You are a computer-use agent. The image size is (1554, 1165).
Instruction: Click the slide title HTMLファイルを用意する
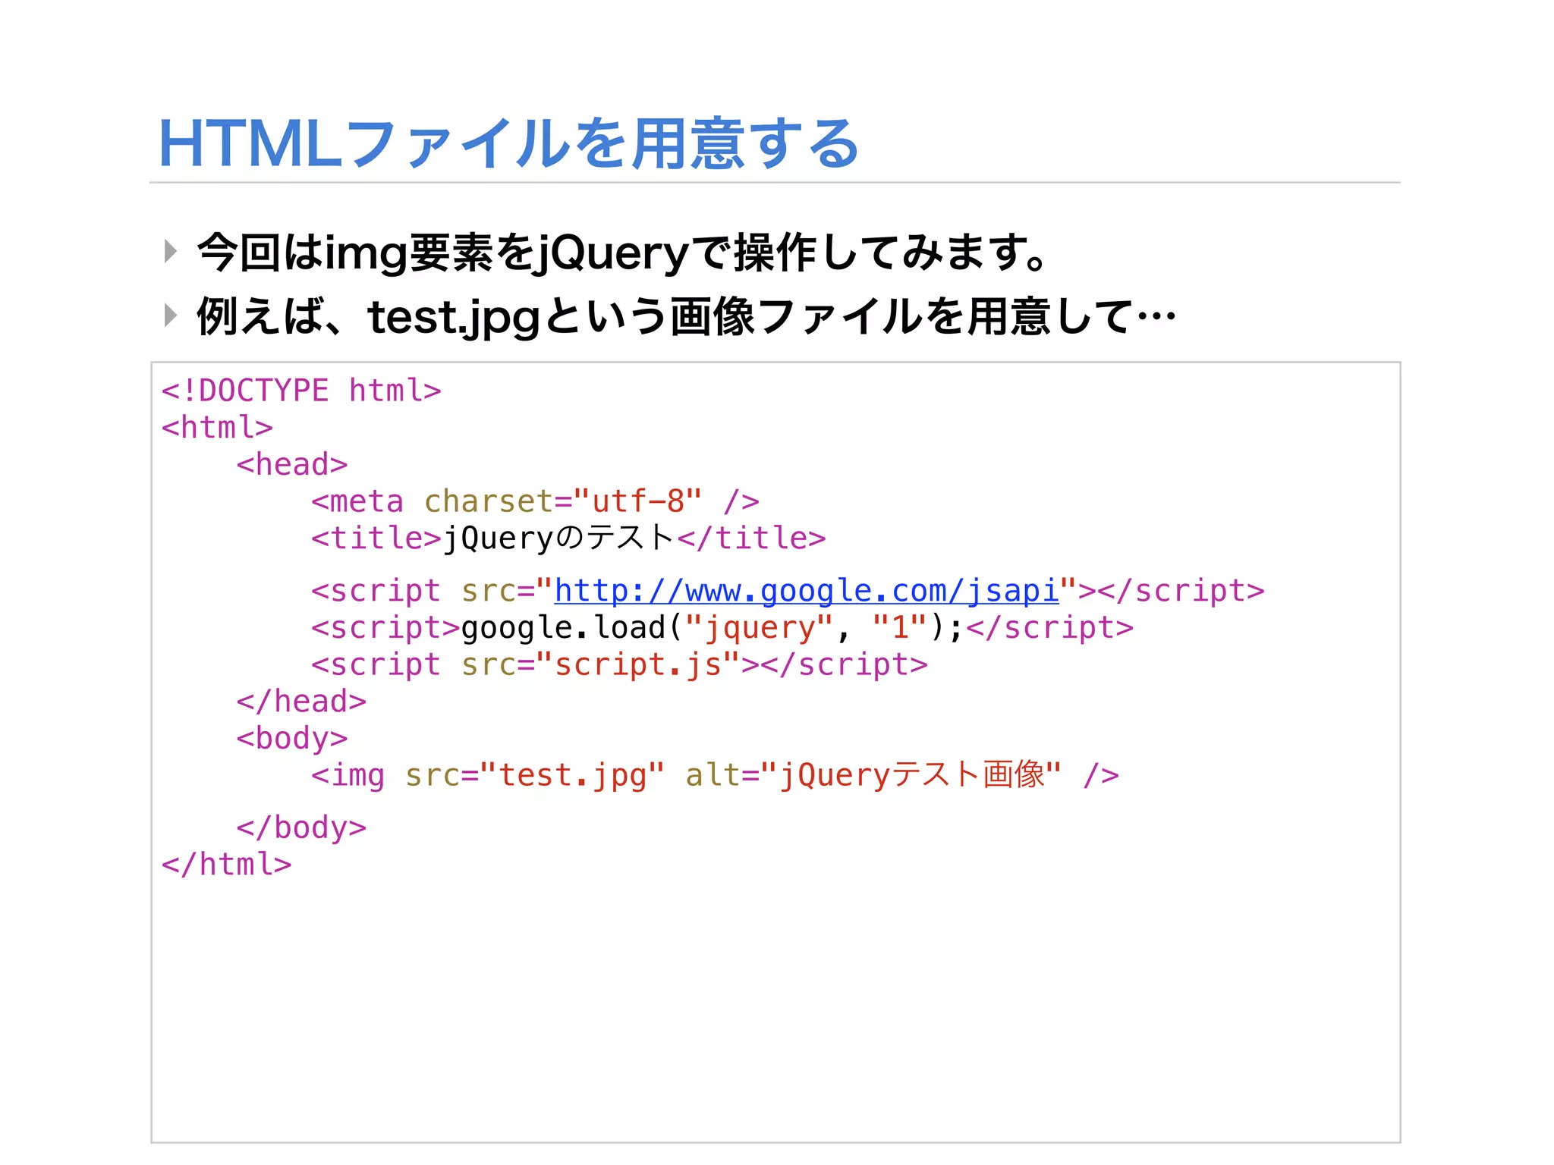[x=509, y=144]
